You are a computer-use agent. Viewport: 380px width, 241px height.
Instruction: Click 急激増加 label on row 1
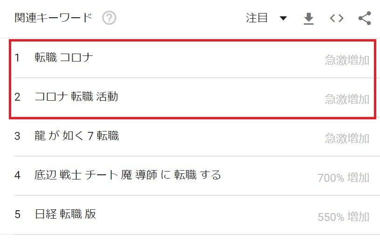pyautogui.click(x=347, y=60)
